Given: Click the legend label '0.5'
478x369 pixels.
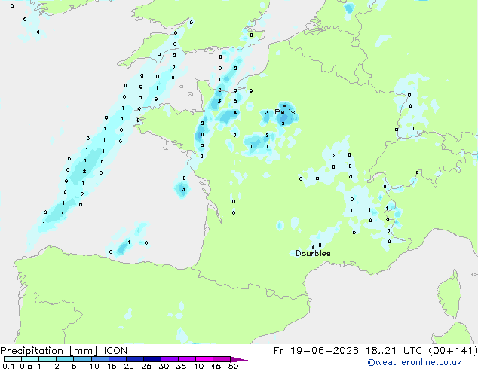Looking at the screenshot, I should point(26,366).
